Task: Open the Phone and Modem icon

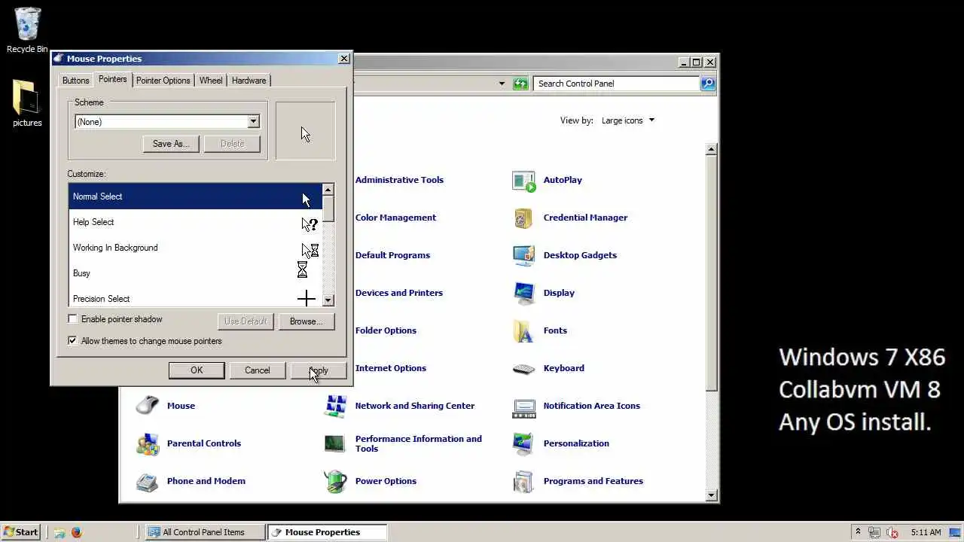Action: click(x=148, y=482)
